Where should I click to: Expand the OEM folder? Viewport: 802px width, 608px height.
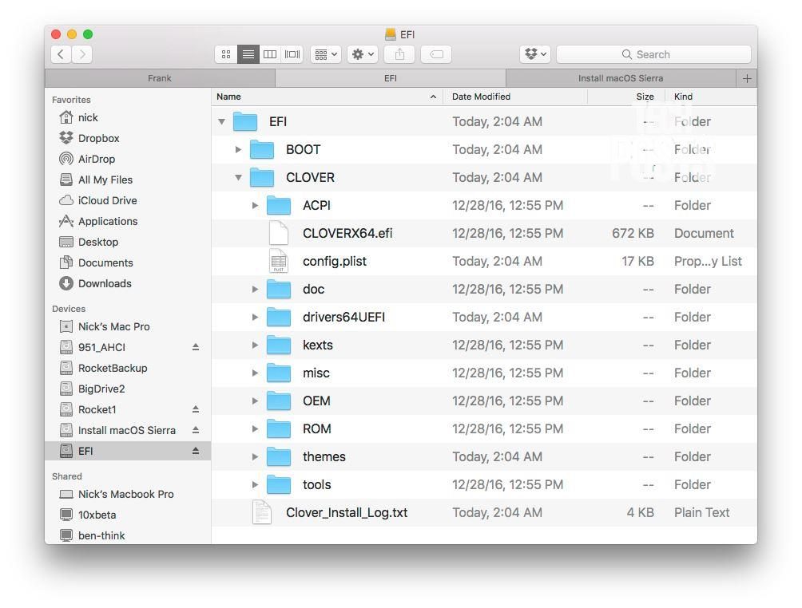pos(256,401)
